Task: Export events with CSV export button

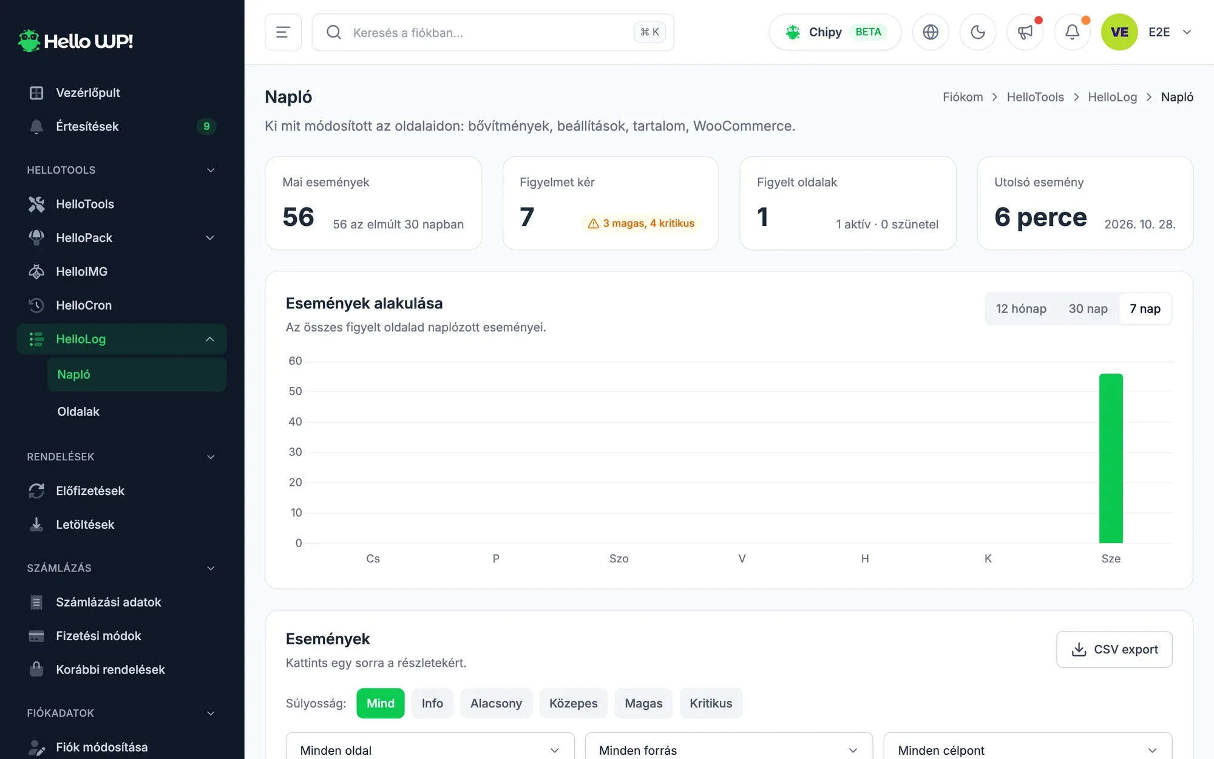Action: tap(1114, 649)
